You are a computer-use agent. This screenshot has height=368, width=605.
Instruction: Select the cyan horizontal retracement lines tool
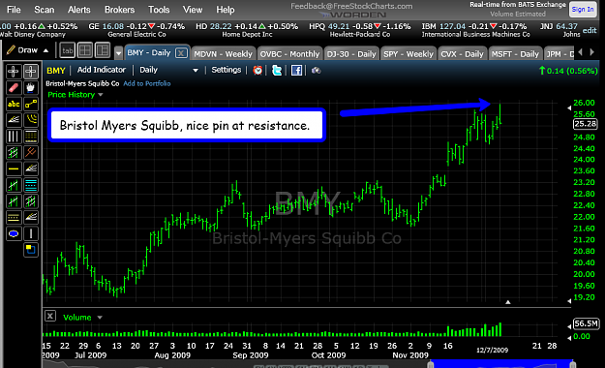[x=30, y=185]
